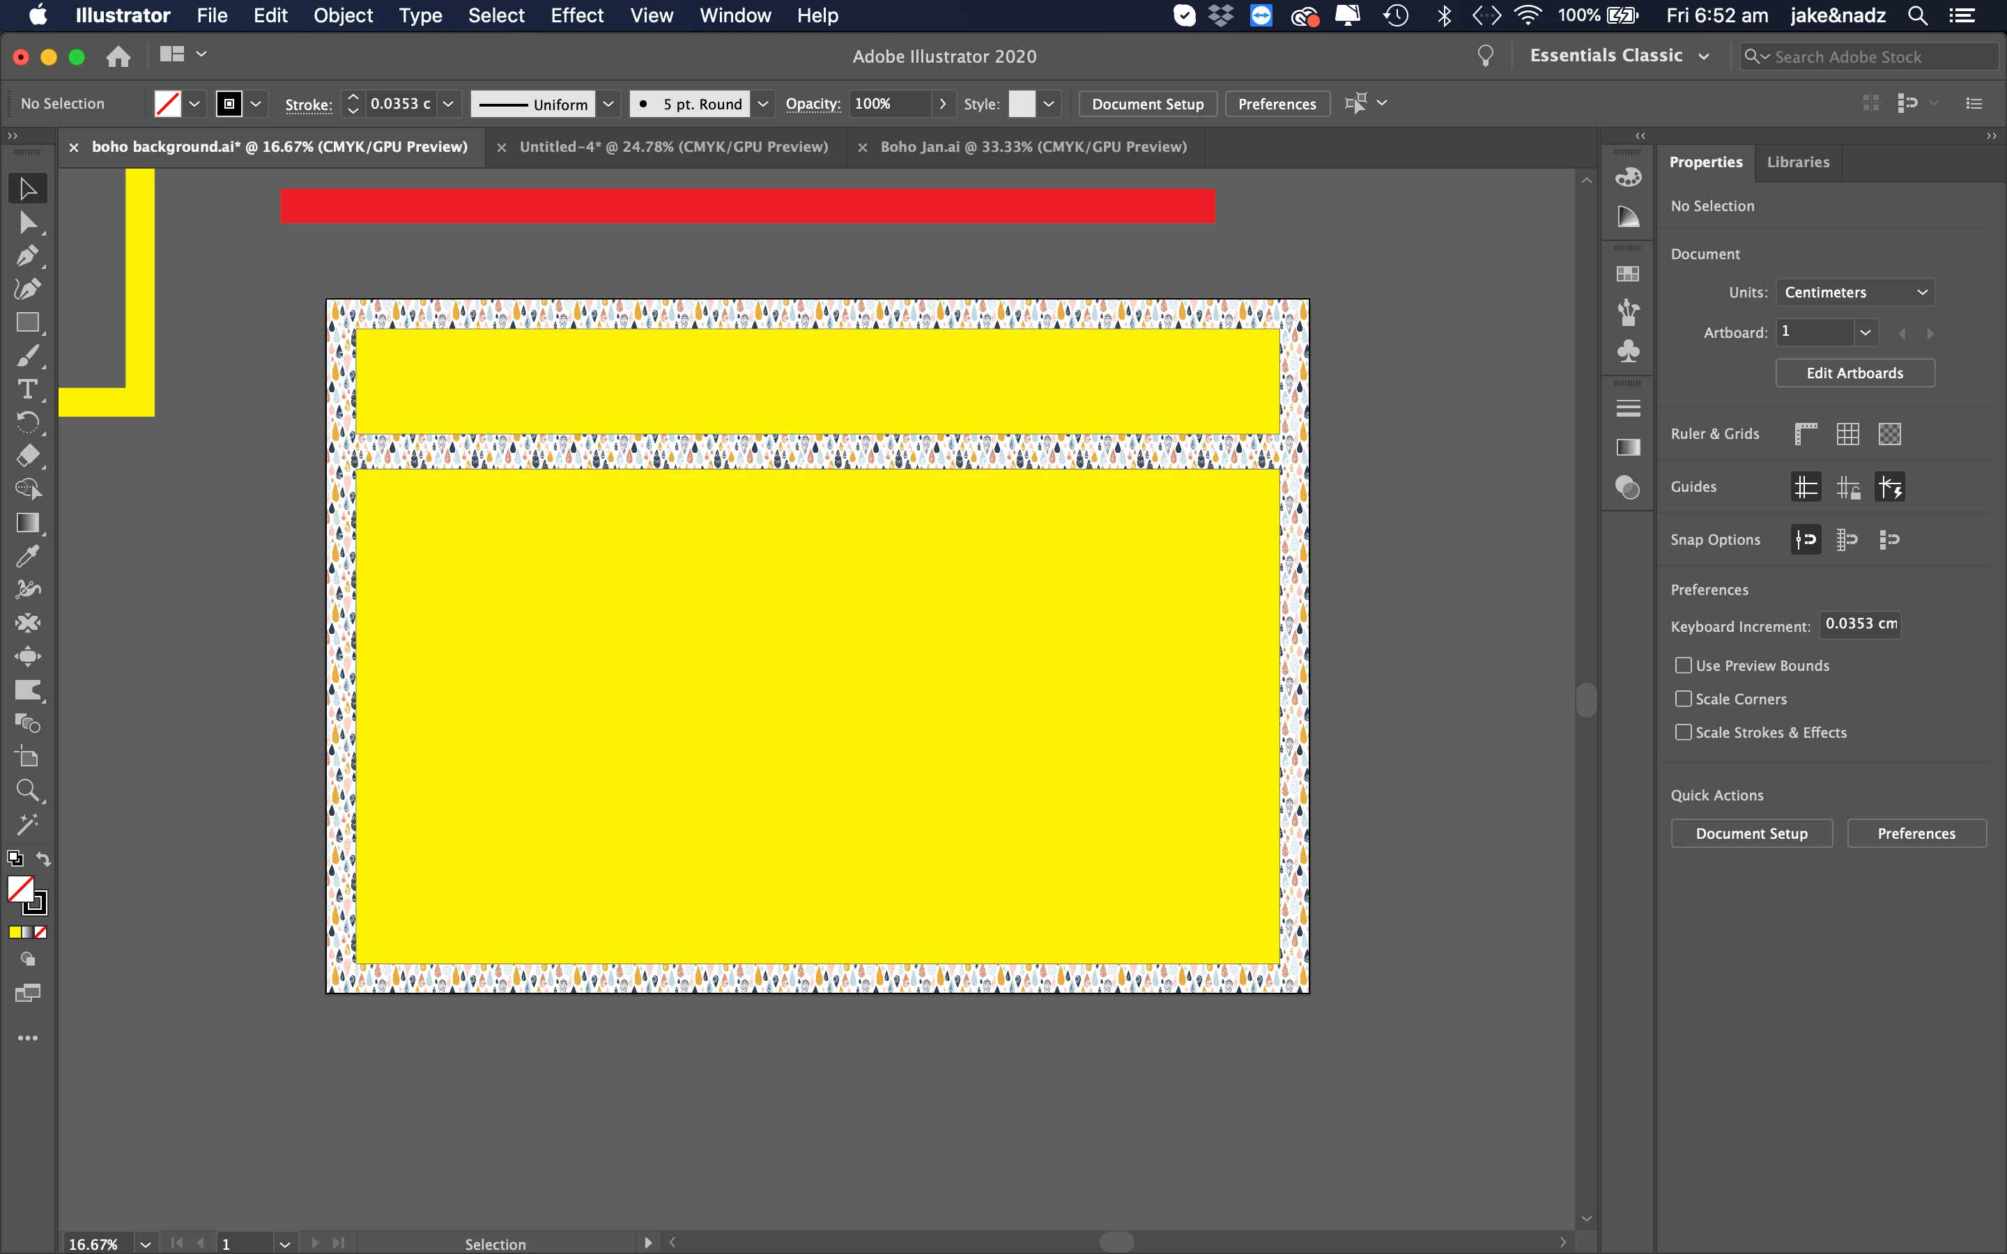Enable Use Preview Bounds checkbox

(x=1684, y=665)
